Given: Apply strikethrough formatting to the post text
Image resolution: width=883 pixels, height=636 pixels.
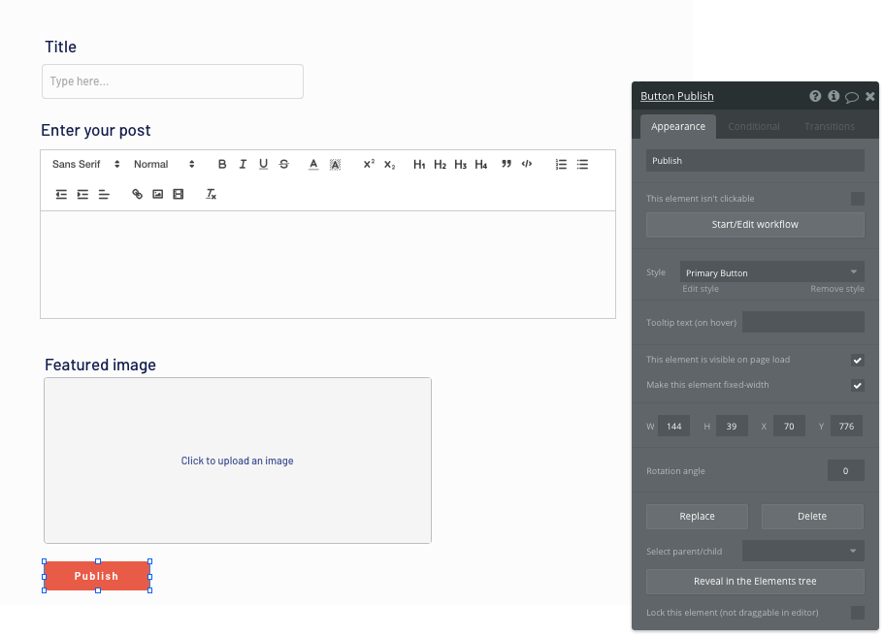Looking at the screenshot, I should 283,164.
